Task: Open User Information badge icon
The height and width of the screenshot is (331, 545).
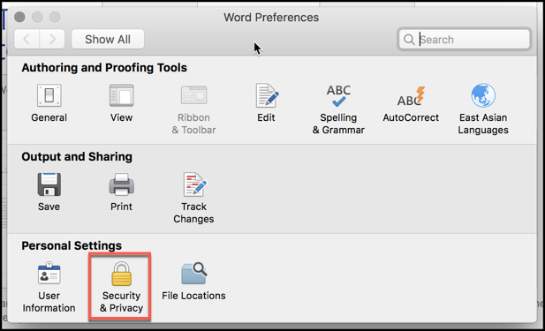Action: [x=49, y=274]
